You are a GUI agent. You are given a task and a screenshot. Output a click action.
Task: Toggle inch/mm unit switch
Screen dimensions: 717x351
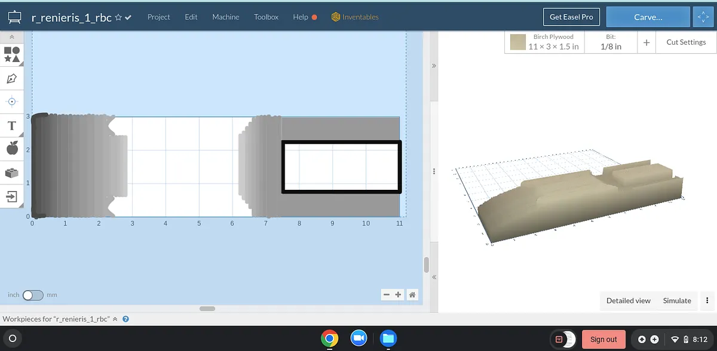click(x=33, y=295)
